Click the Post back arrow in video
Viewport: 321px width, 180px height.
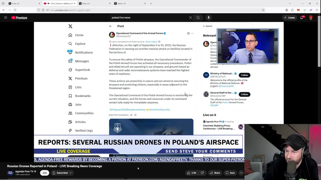tap(110, 26)
